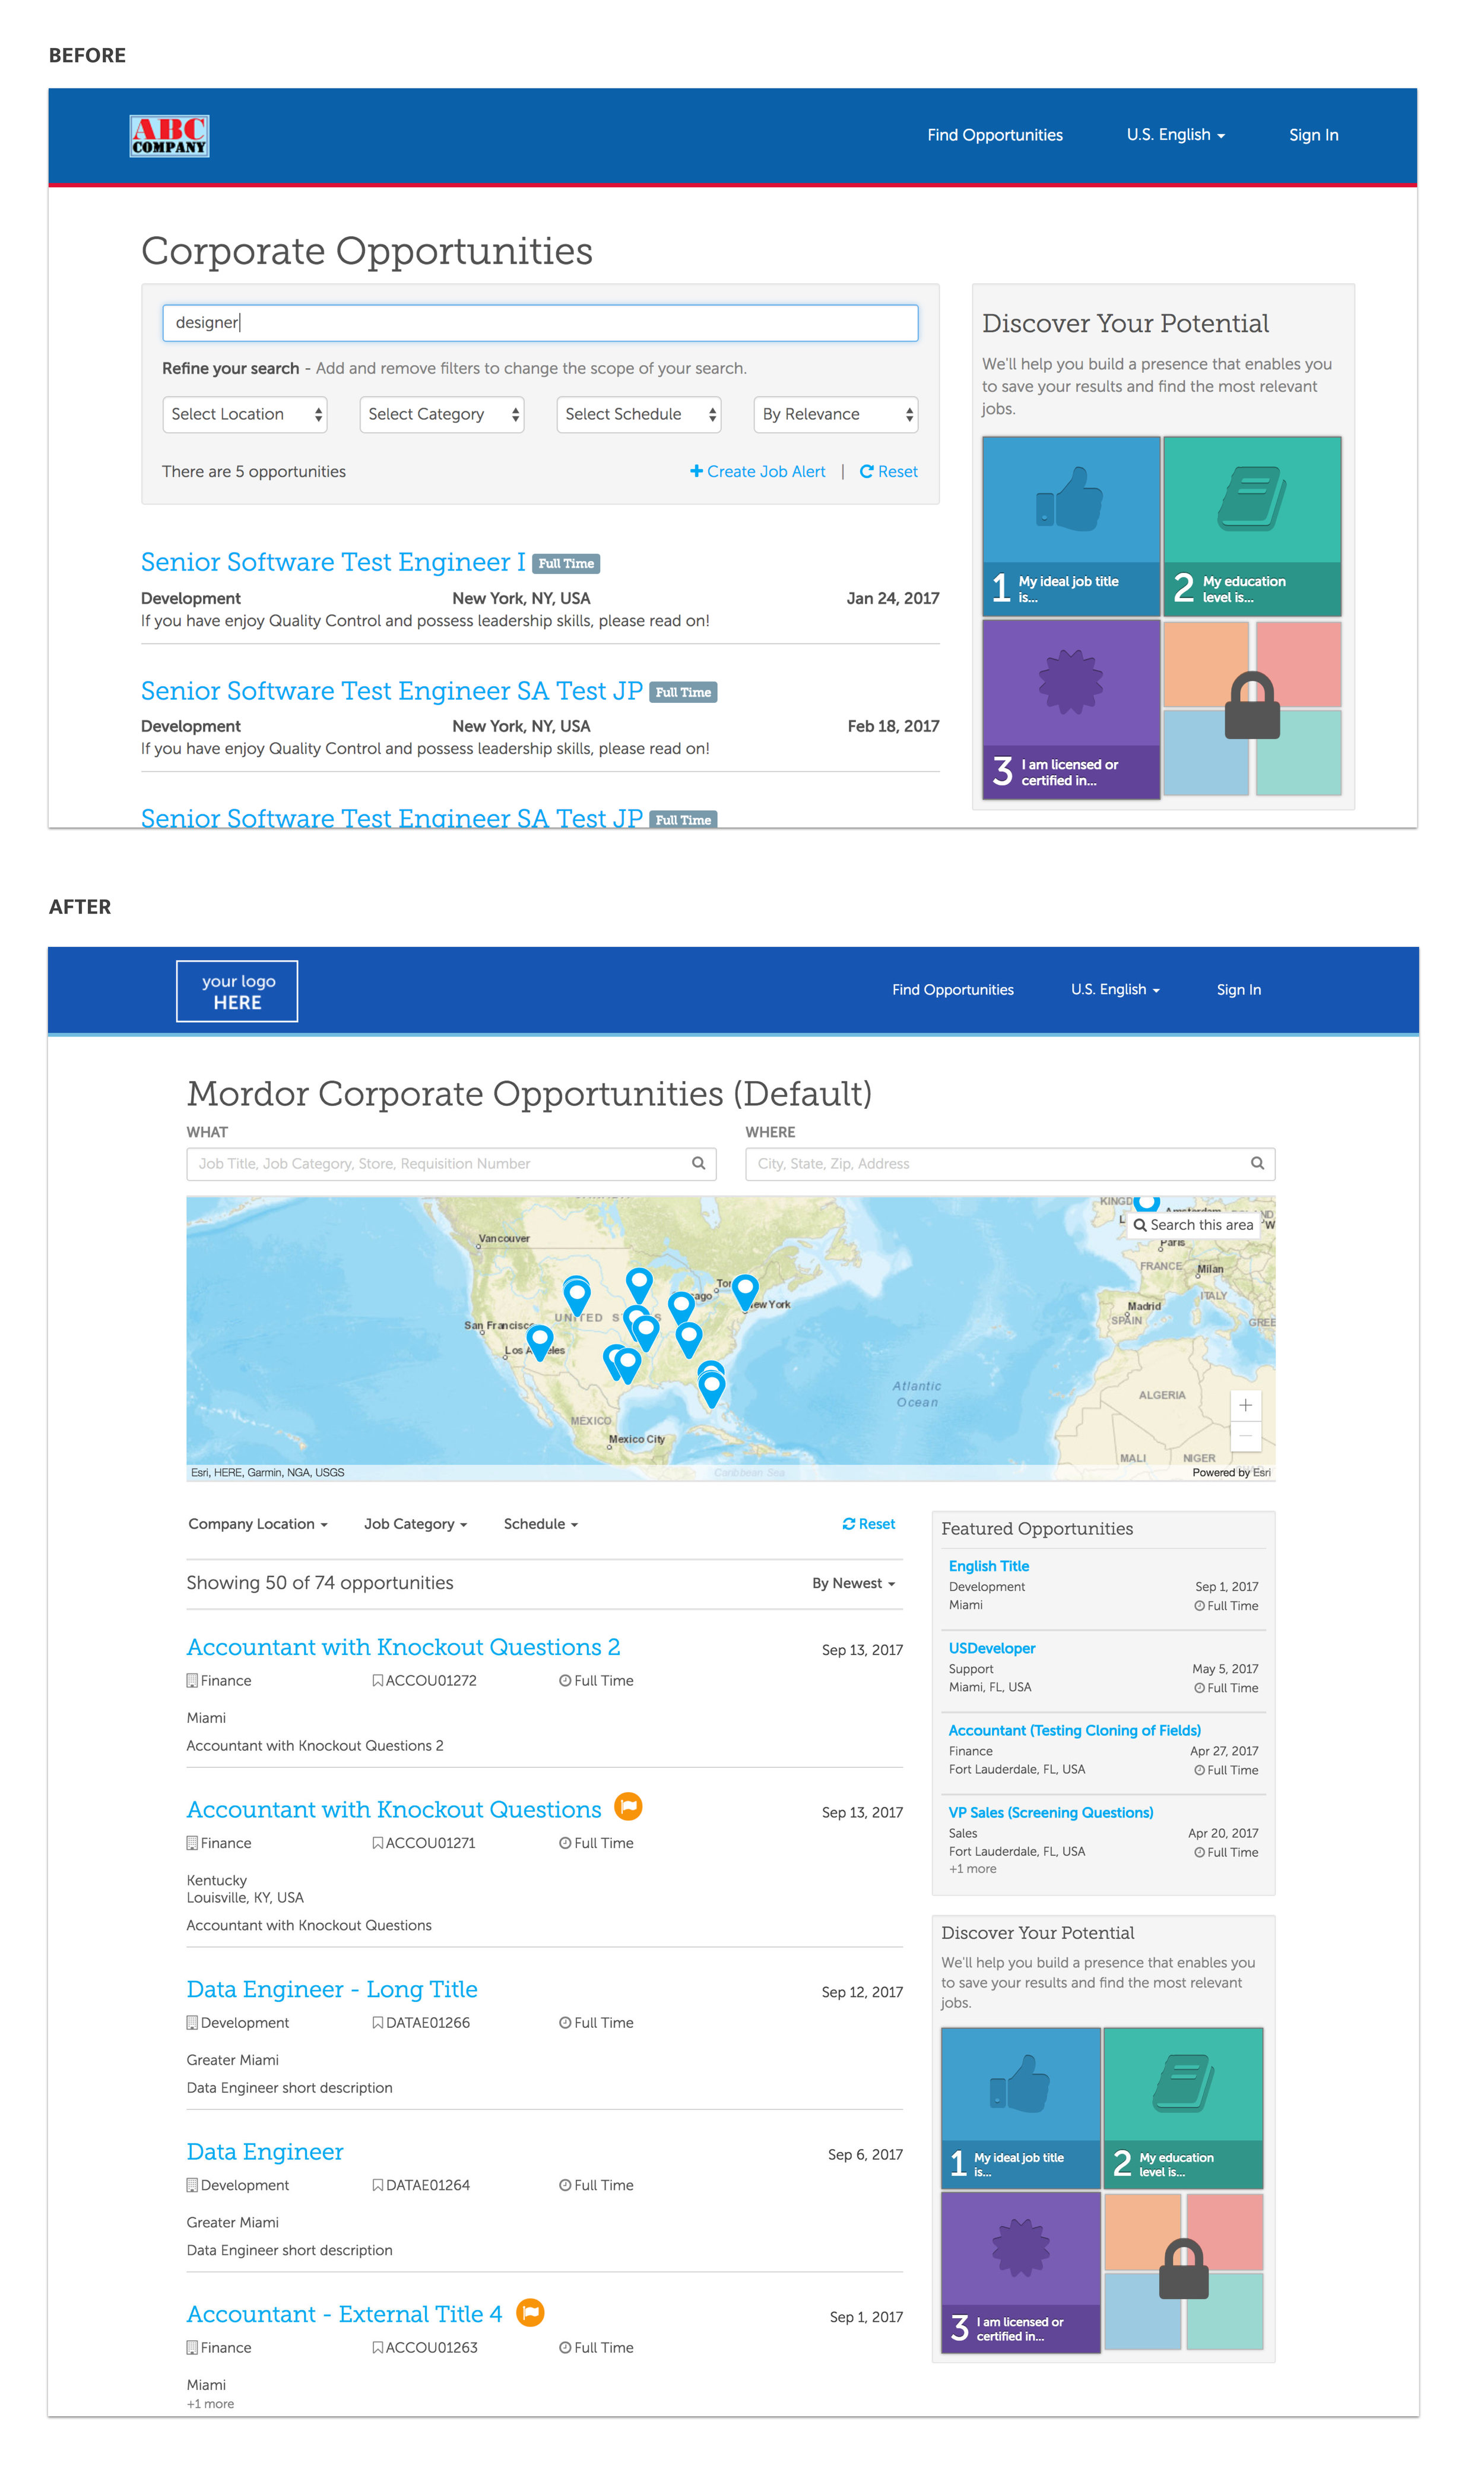Viewport: 1484px width, 2485px height.
Task: Click the 'your logo HERE' placeholder in the After header
Action: tap(237, 991)
